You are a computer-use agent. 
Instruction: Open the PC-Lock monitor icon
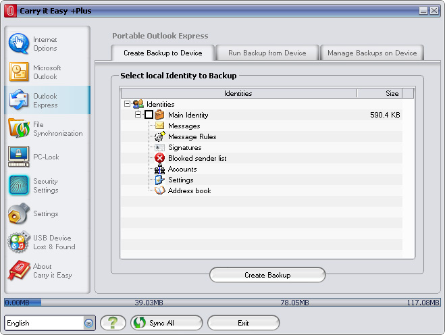(19, 157)
